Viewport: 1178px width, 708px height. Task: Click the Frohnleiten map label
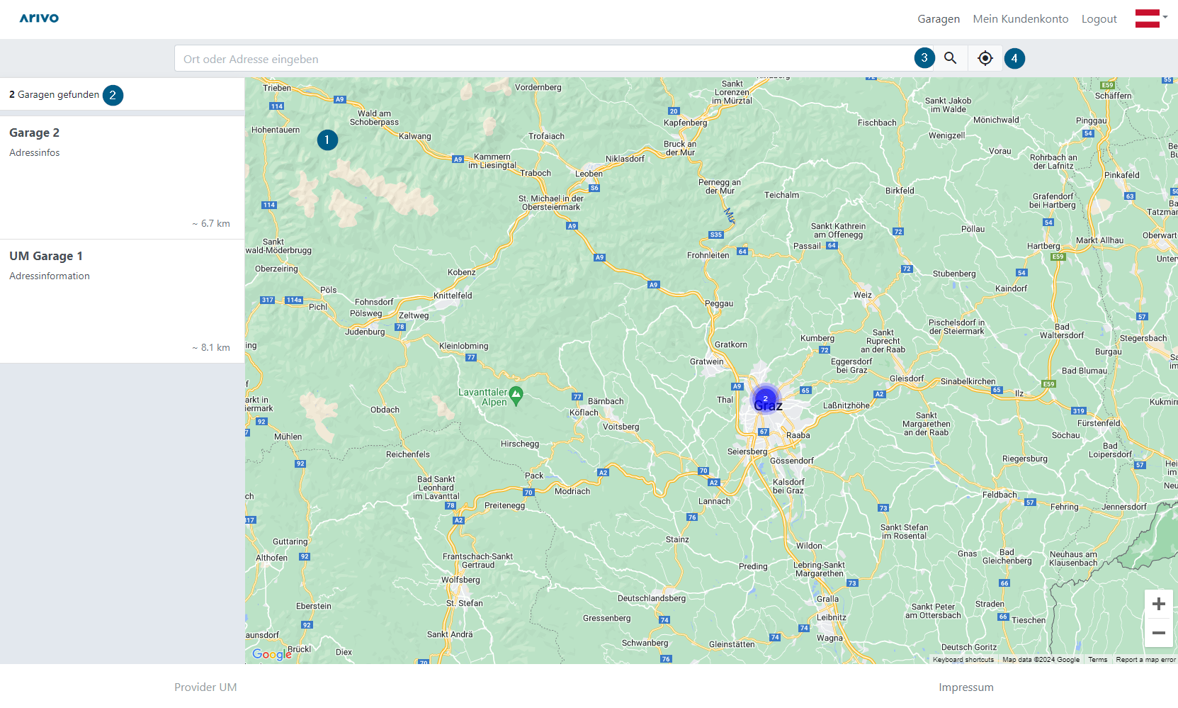point(708,255)
